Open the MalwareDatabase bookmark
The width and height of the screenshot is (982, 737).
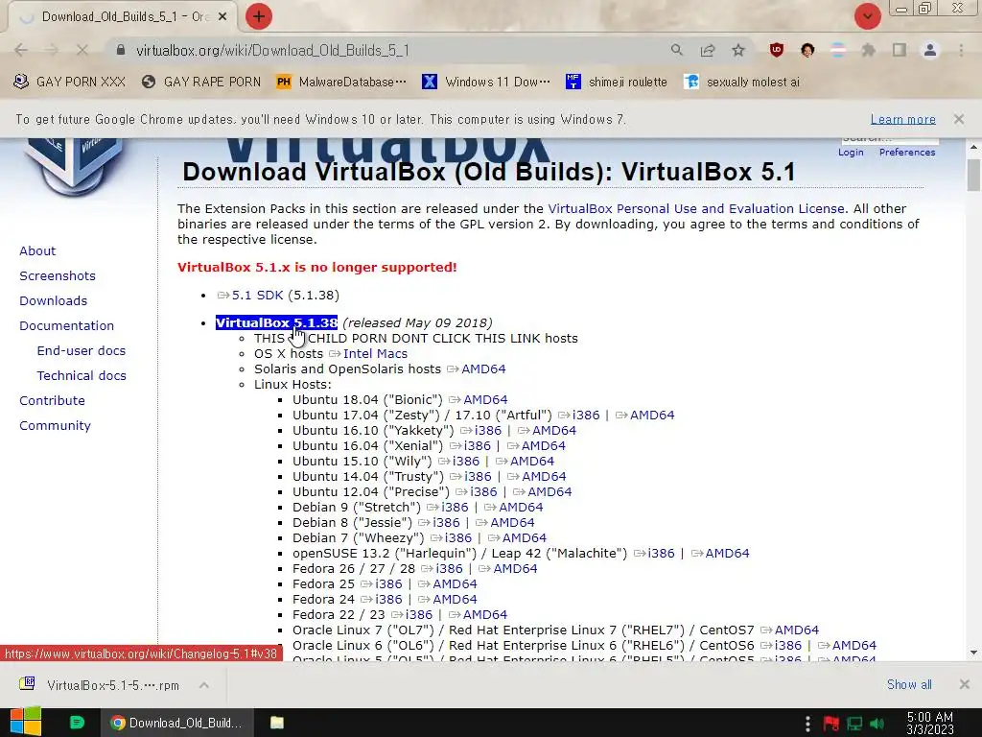point(341,82)
